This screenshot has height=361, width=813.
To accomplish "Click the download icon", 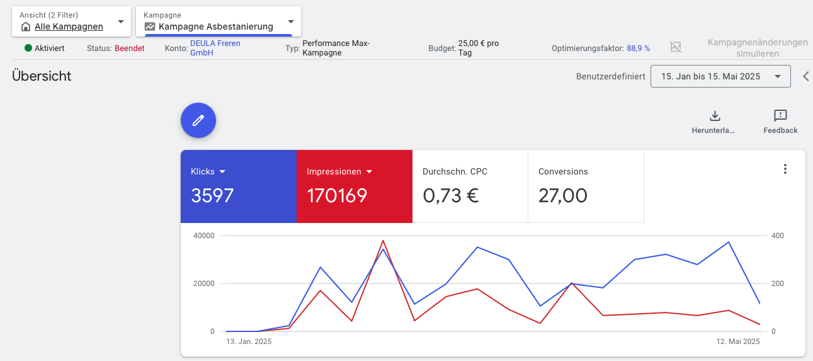I will pos(715,116).
